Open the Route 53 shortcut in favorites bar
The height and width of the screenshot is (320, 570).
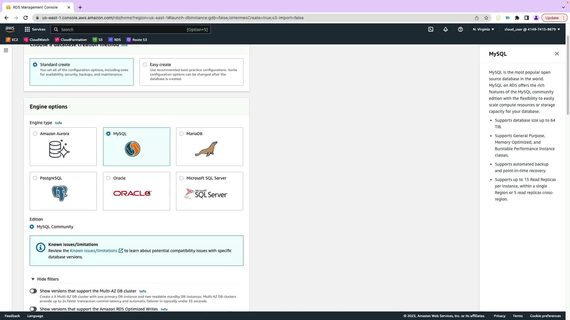[137, 40]
